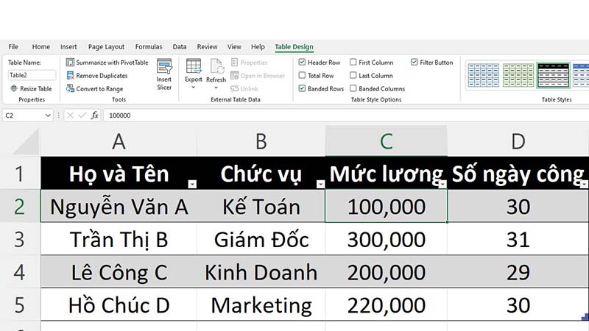Click the greyed Properties button
The height and width of the screenshot is (331, 589).
point(249,63)
